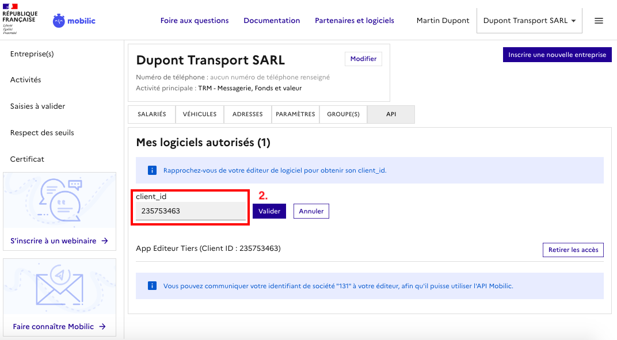Click the info icon beside client_id notice
The width and height of the screenshot is (617, 340).
tap(153, 170)
